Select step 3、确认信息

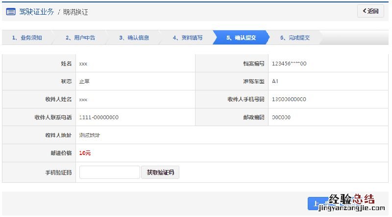pyautogui.click(x=134, y=38)
